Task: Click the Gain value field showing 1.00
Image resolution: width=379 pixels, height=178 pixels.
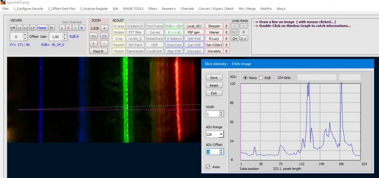Action: pos(56,37)
